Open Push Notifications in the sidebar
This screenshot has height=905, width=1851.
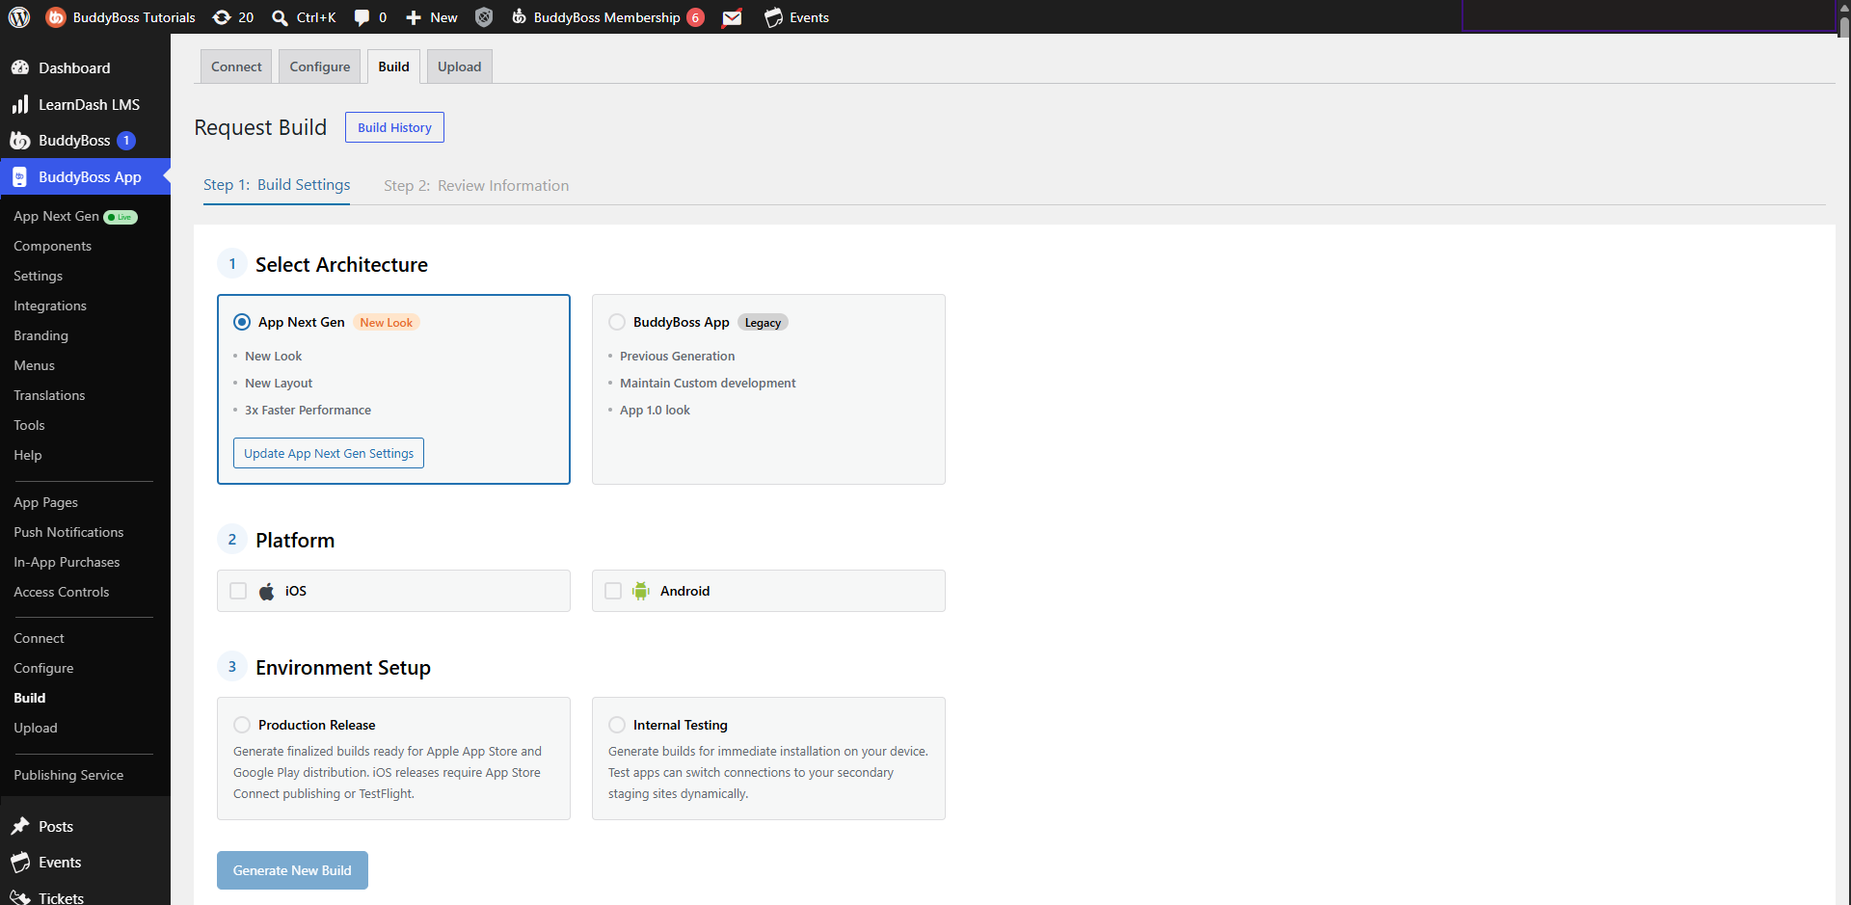[x=68, y=532]
